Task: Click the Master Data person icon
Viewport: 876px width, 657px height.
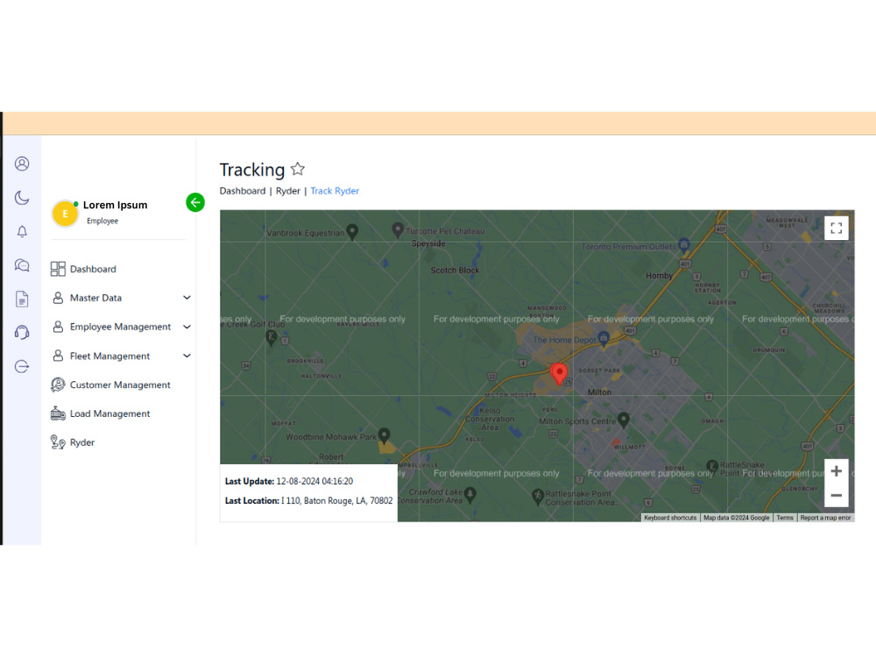Action: pyautogui.click(x=58, y=298)
